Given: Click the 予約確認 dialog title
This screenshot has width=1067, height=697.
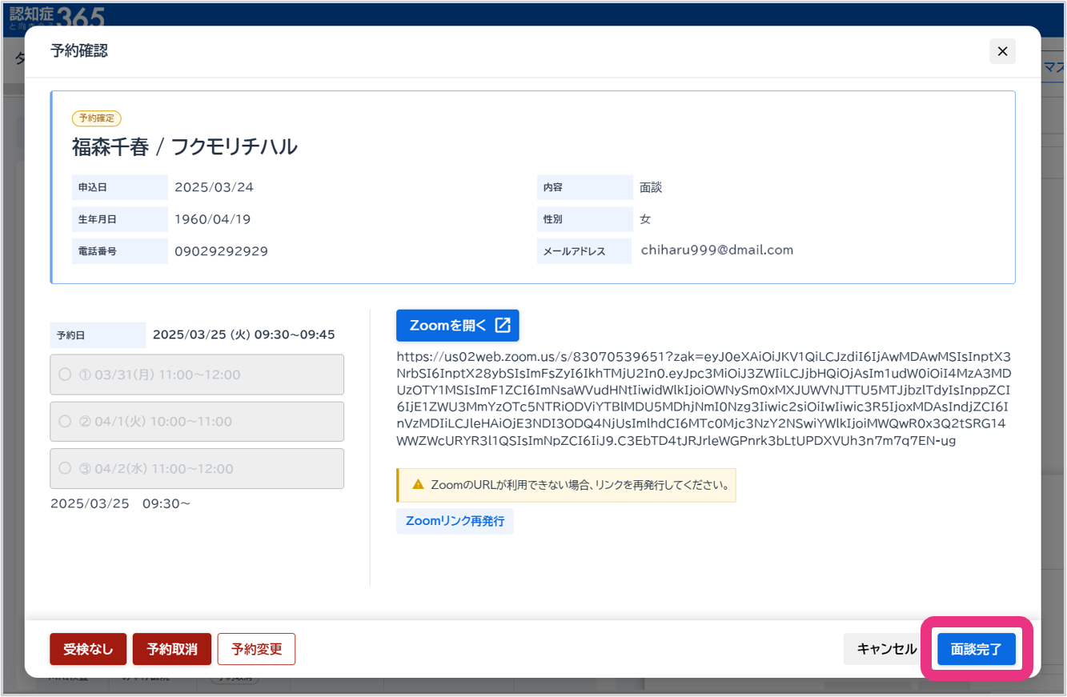Looking at the screenshot, I should pos(79,51).
